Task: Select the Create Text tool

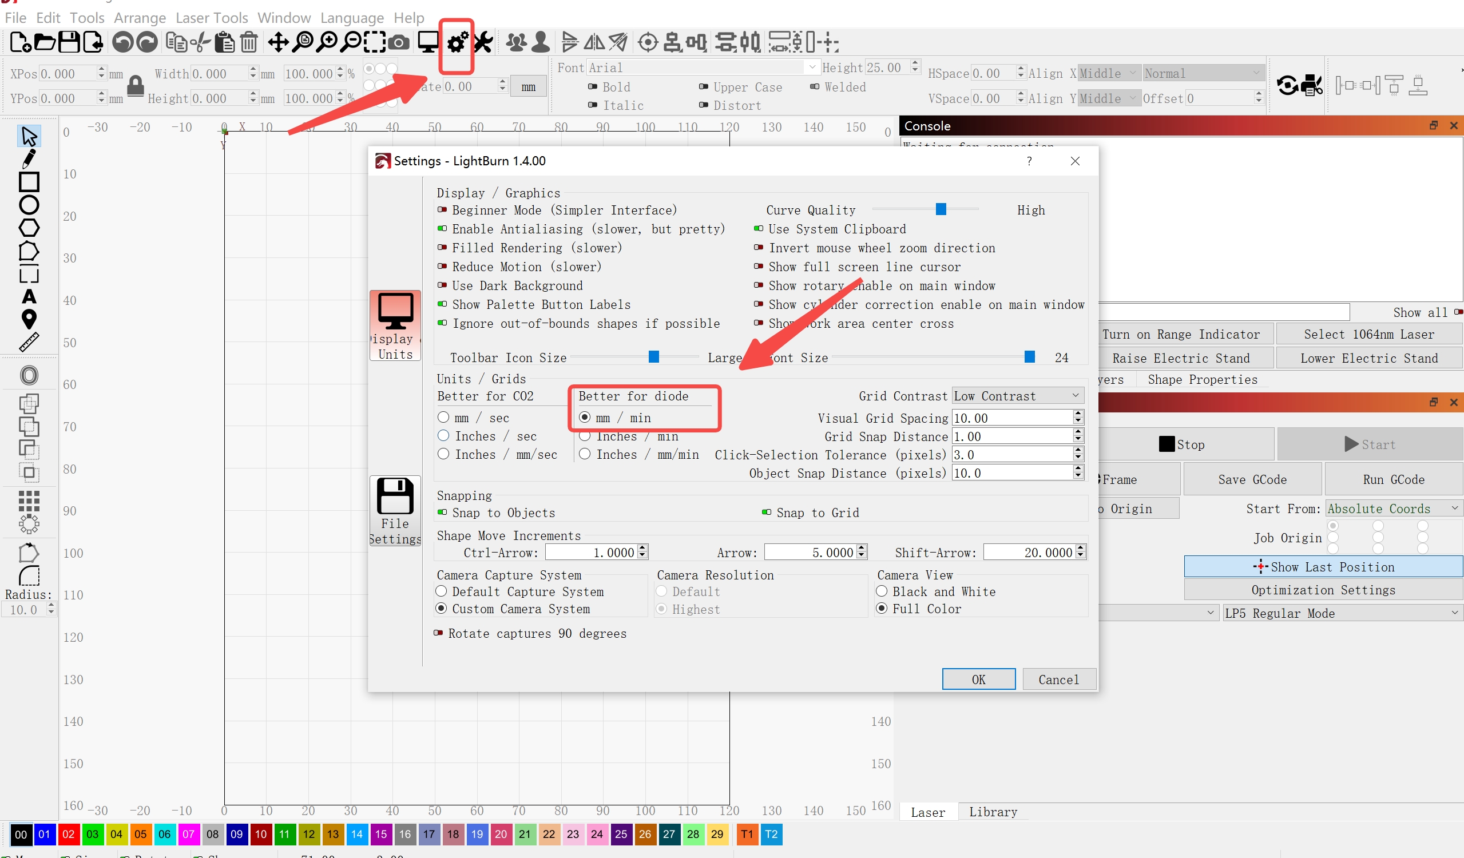Action: [x=29, y=297]
